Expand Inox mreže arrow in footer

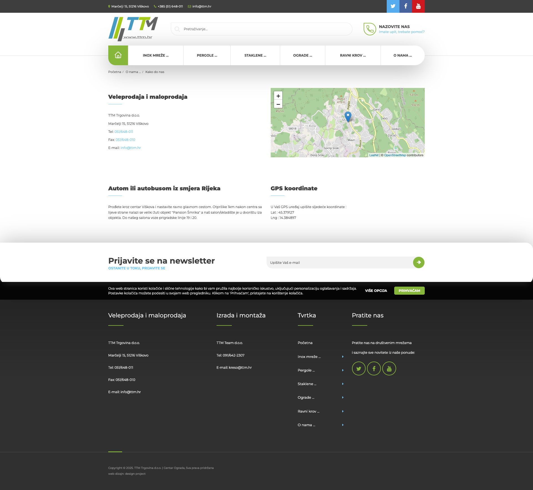(x=343, y=357)
